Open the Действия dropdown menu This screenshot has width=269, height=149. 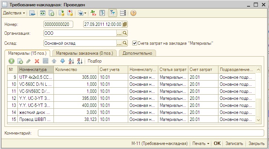coord(14,13)
